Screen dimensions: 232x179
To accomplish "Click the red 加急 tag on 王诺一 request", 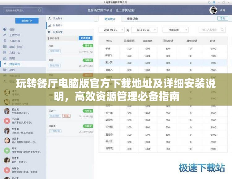I will (66, 116).
